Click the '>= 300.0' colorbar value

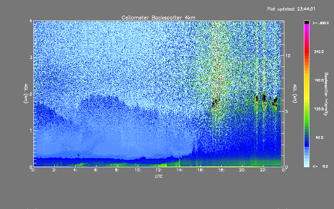(321, 23)
